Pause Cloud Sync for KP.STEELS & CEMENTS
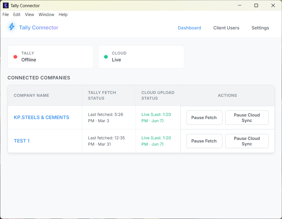 247,118
